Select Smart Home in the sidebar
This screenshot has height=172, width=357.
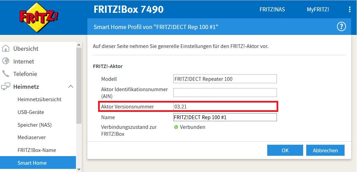pos(32,163)
